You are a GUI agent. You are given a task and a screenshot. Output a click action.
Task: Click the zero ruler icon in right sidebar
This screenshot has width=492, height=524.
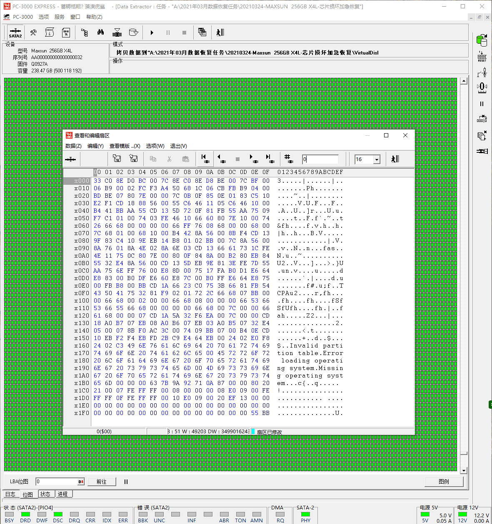[482, 87]
